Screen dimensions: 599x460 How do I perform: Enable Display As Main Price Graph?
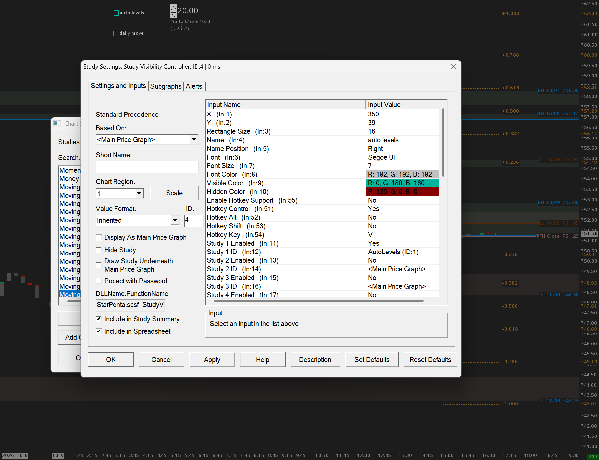point(99,237)
